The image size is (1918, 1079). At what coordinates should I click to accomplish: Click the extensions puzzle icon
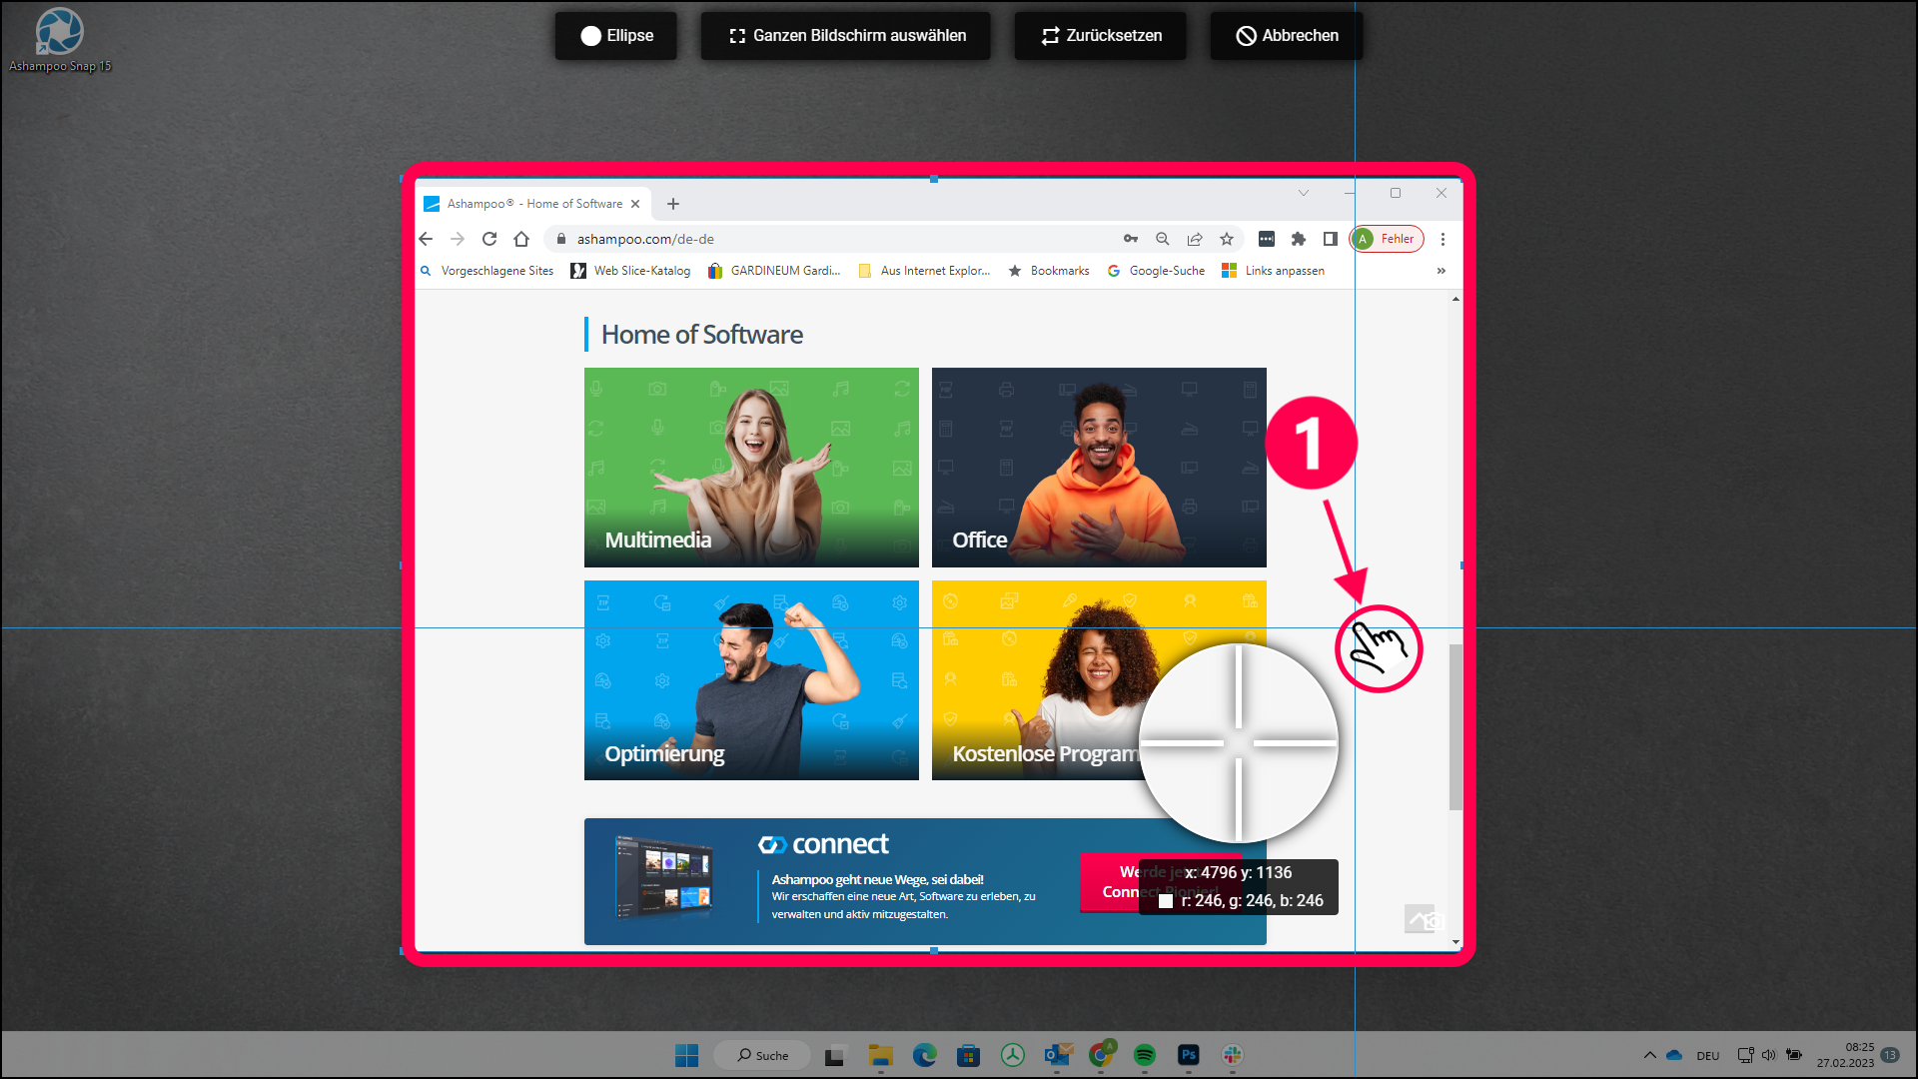click(x=1299, y=239)
